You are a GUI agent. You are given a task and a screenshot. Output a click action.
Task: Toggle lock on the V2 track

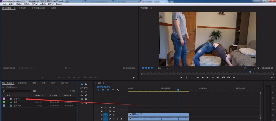coord(102,111)
